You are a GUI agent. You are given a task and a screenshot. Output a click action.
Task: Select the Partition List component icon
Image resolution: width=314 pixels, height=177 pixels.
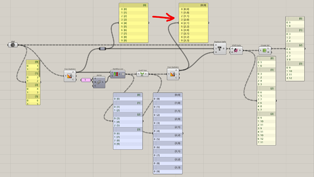(116, 74)
